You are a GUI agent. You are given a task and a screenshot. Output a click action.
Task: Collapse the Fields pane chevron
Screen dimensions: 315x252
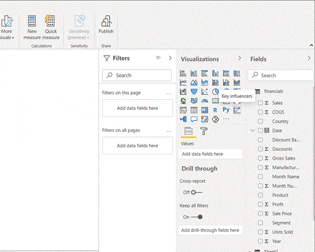[309, 58]
